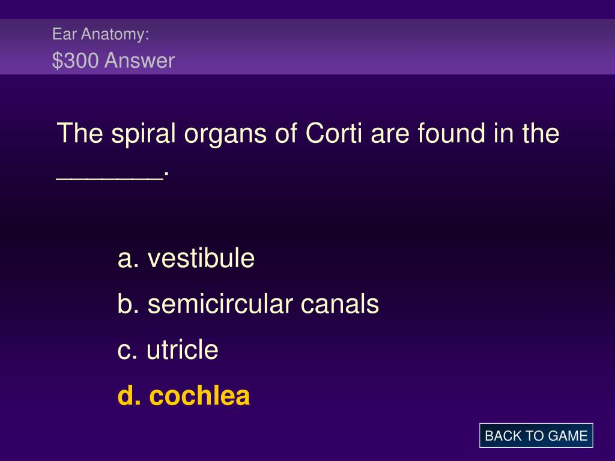Click the word canals in option b
Screen dimensions: 615x461
(x=340, y=304)
